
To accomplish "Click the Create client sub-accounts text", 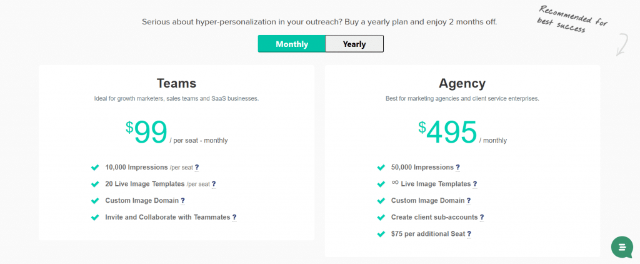I will tap(434, 218).
